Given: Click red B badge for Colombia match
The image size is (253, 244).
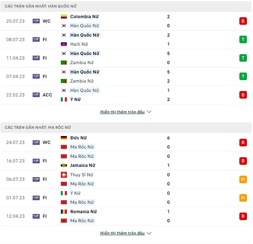Looking at the screenshot, I should (x=243, y=21).
